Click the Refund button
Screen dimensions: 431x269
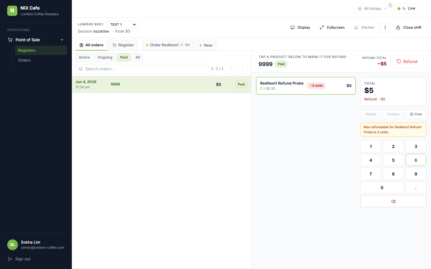click(x=407, y=61)
